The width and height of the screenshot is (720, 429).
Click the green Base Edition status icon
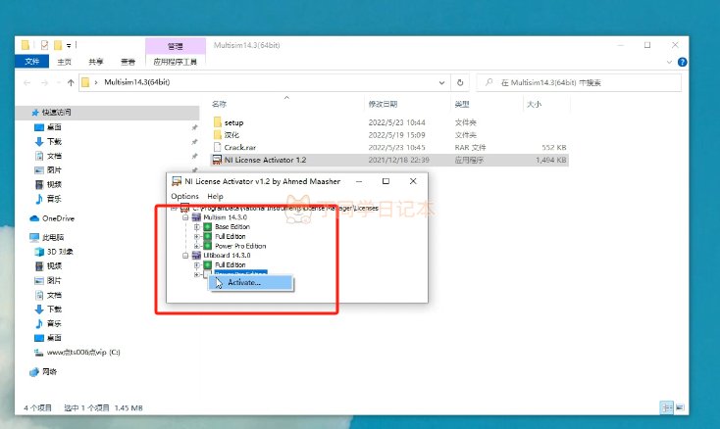[208, 227]
